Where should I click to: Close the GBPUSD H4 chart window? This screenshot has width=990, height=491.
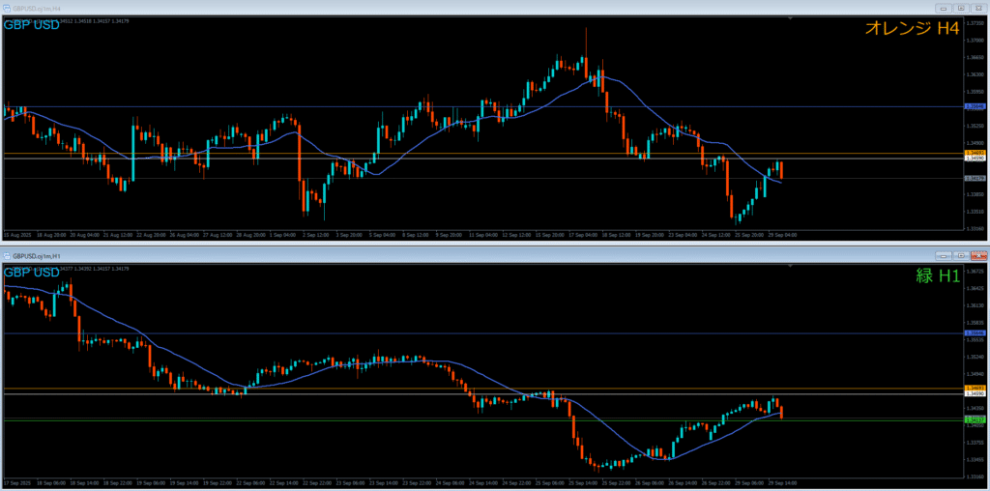(x=976, y=7)
